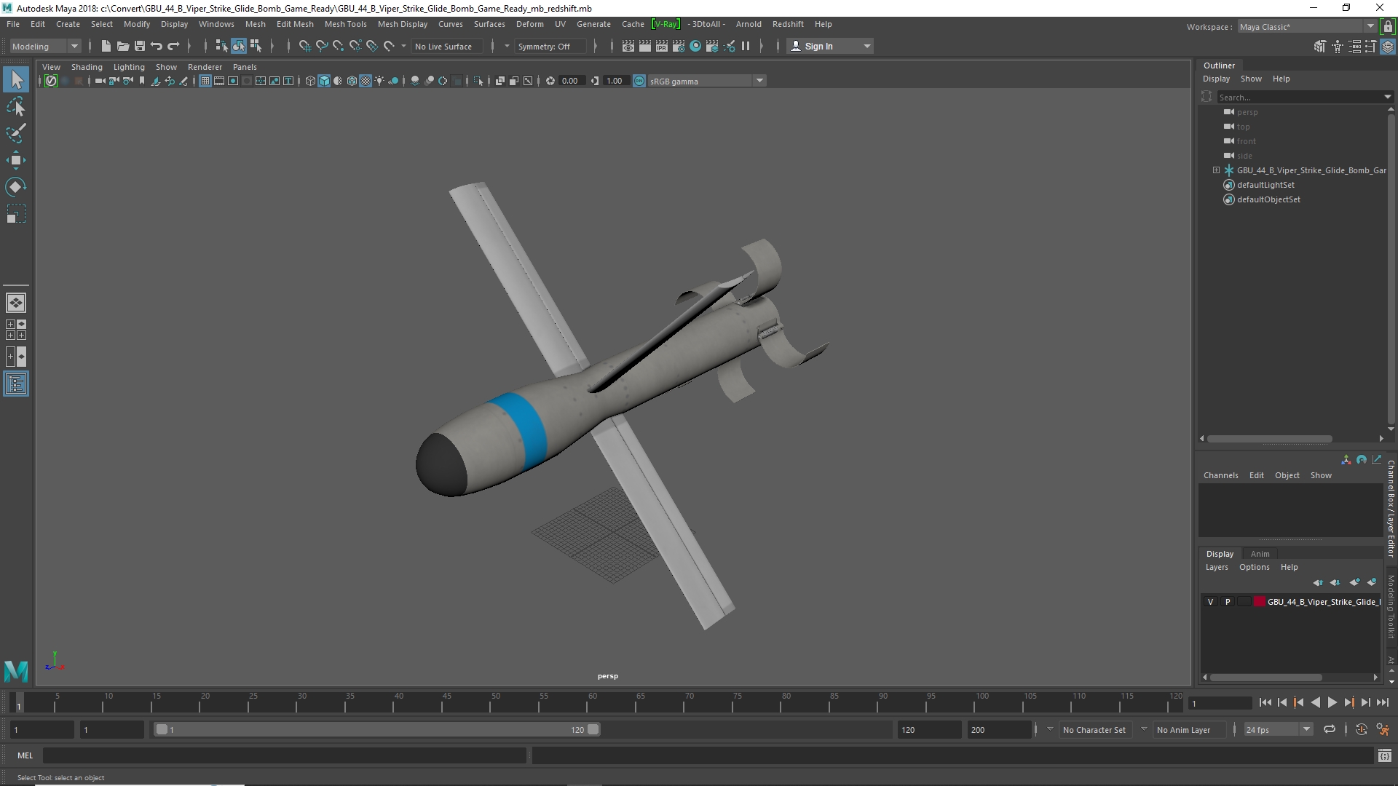Open the Sign In dropdown arrow

(x=866, y=46)
